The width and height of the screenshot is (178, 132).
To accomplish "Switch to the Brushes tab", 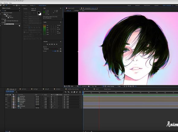I will 26,9.
